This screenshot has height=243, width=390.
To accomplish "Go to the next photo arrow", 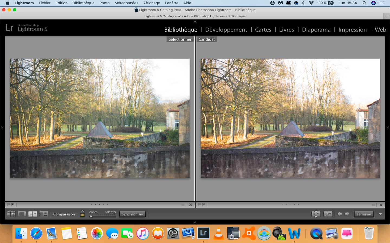I will tap(347, 214).
